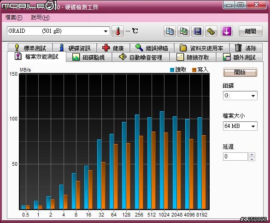Select the 檔案效能測試 tab
Viewport: 270px width, 223px height.
(x=36, y=56)
